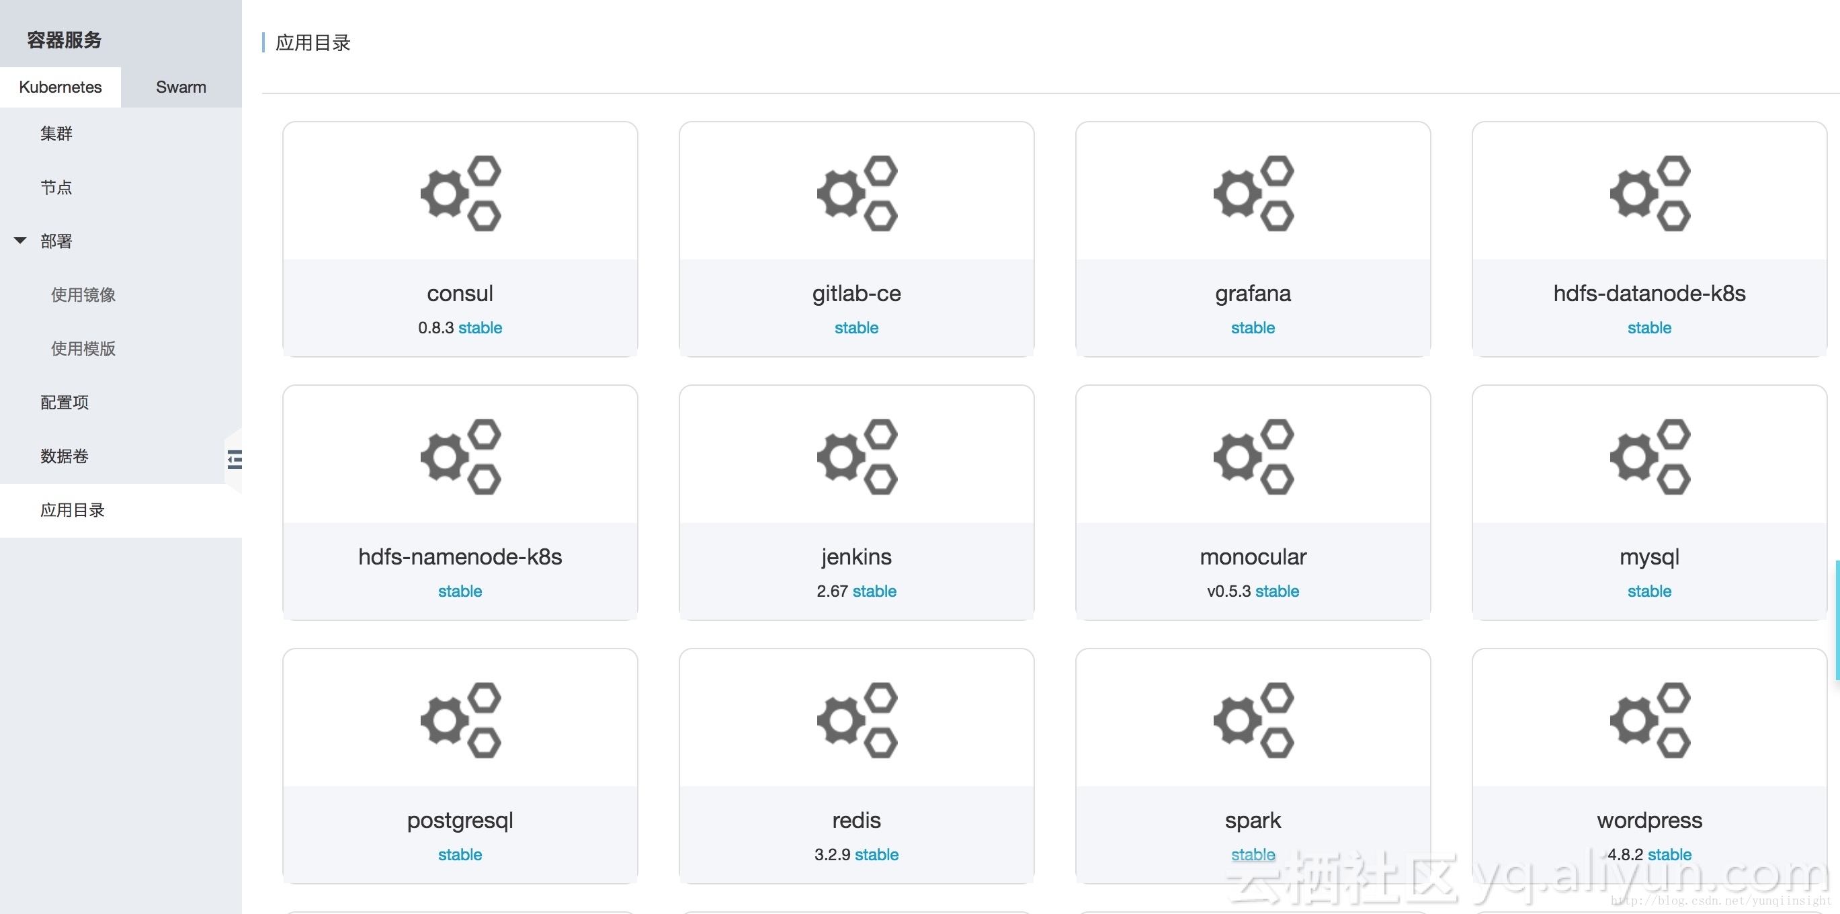Open the 节点 menu item
This screenshot has height=914, width=1840.
(56, 187)
